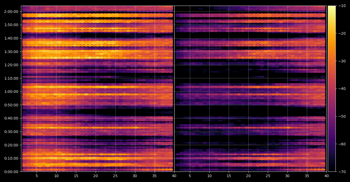Click x-axis tick 40 of right heatmap
Viewport: 350px width, 182px height.
[x=327, y=176]
